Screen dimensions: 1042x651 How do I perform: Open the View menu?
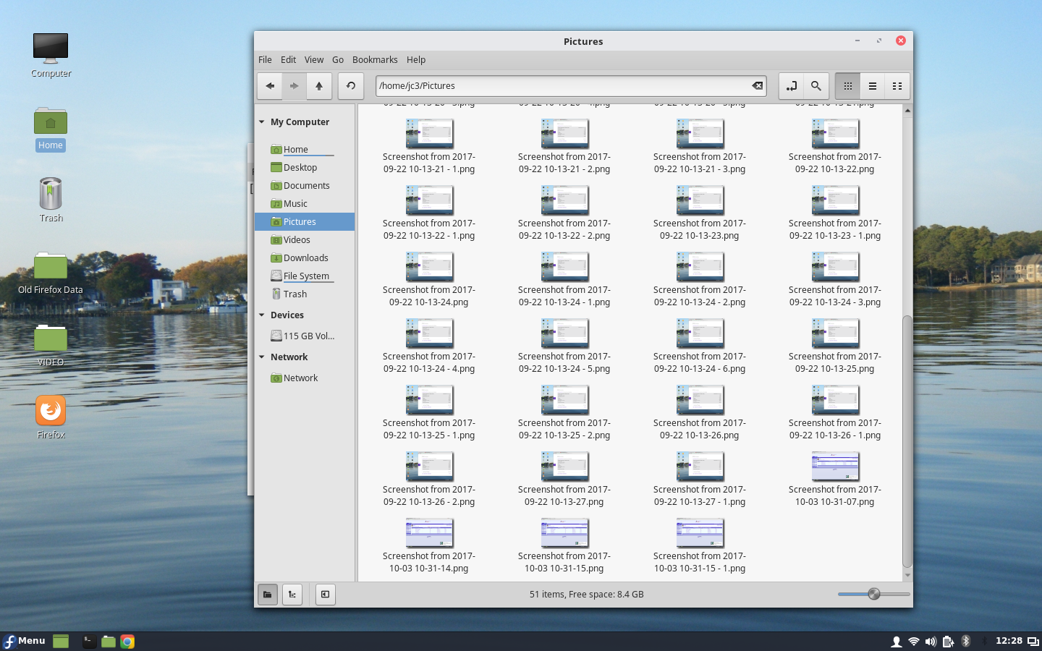[x=314, y=60]
